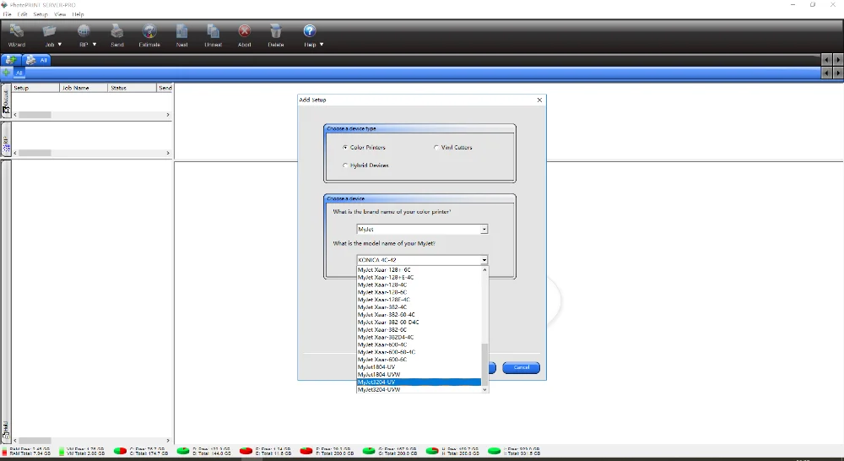Click the C: drive pie indicator
The height and width of the screenshot is (461, 844).
click(120, 451)
